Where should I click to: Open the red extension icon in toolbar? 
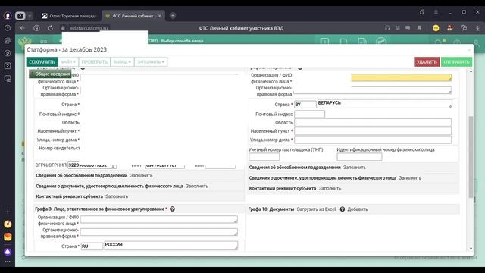[449, 28]
